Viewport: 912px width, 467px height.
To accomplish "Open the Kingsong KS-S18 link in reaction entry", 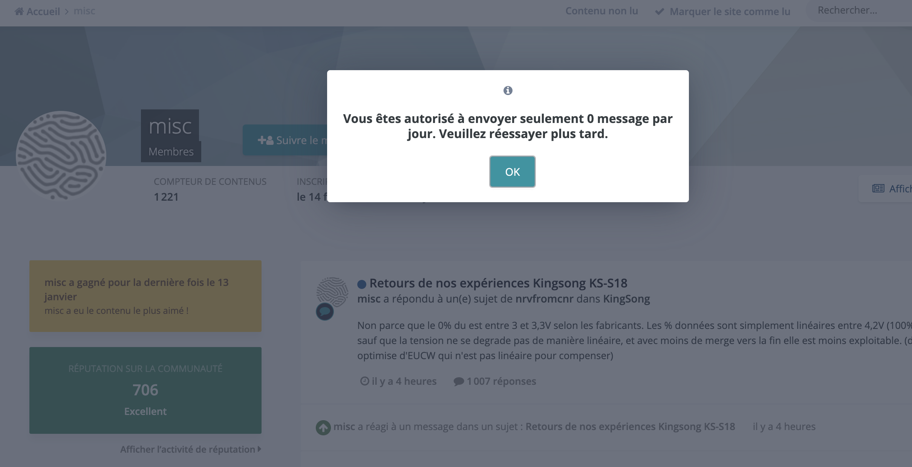I will 630,427.
